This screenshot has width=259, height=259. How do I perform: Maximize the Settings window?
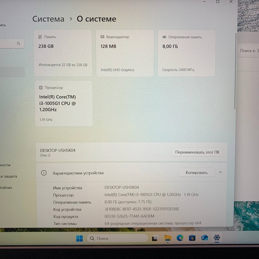218,1
